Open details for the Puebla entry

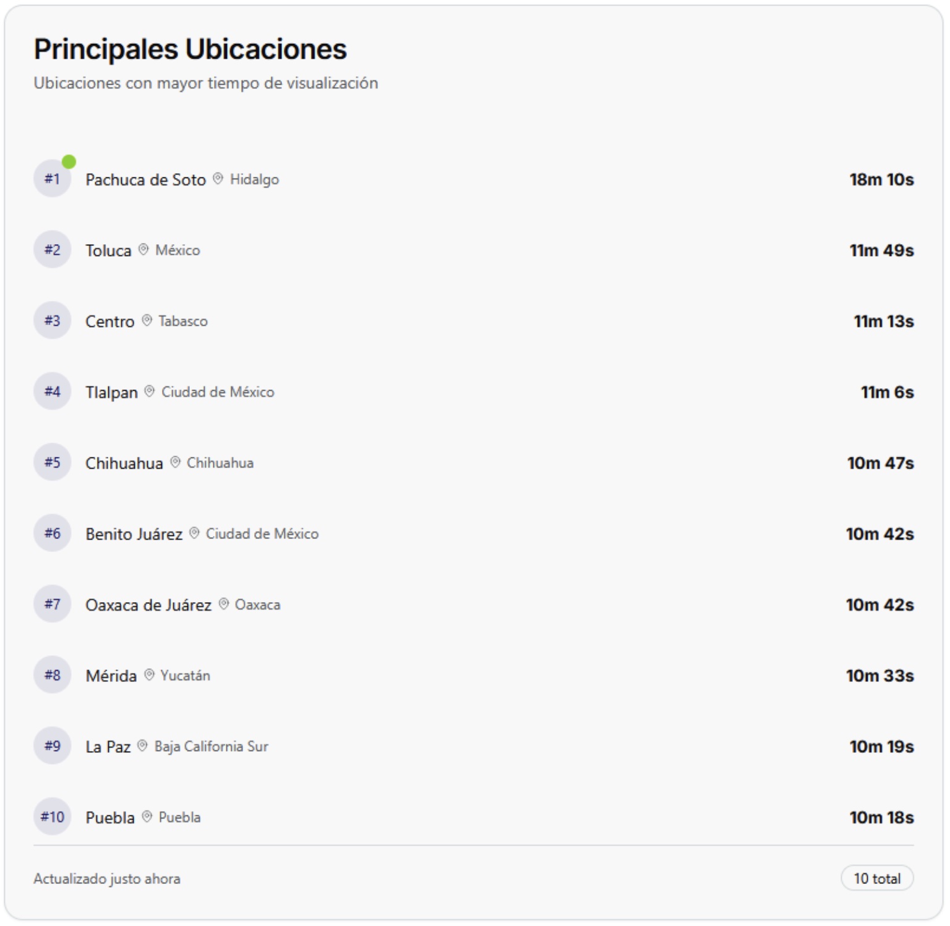tap(433, 817)
